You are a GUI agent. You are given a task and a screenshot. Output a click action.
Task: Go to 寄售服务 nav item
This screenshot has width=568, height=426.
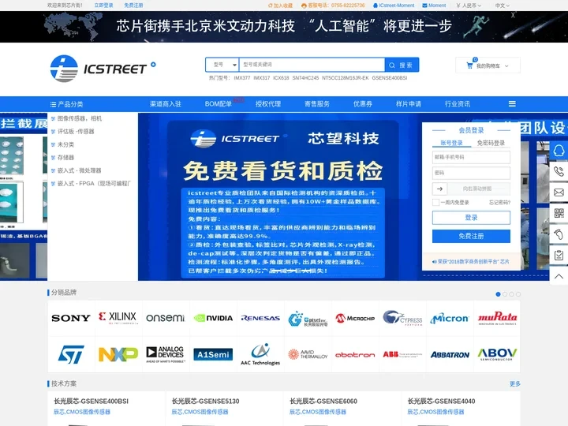[317, 104]
